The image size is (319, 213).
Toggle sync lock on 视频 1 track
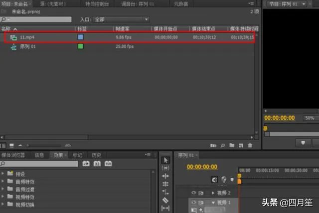[x=201, y=203]
